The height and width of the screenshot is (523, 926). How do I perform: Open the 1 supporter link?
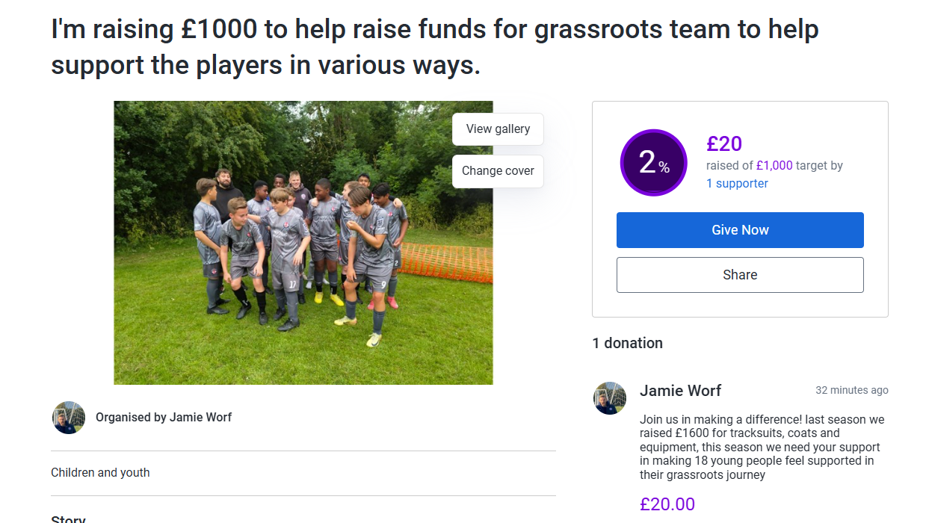click(737, 183)
